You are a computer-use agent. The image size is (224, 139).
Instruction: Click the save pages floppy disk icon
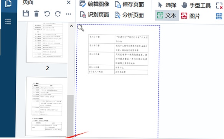click(x=26, y=13)
